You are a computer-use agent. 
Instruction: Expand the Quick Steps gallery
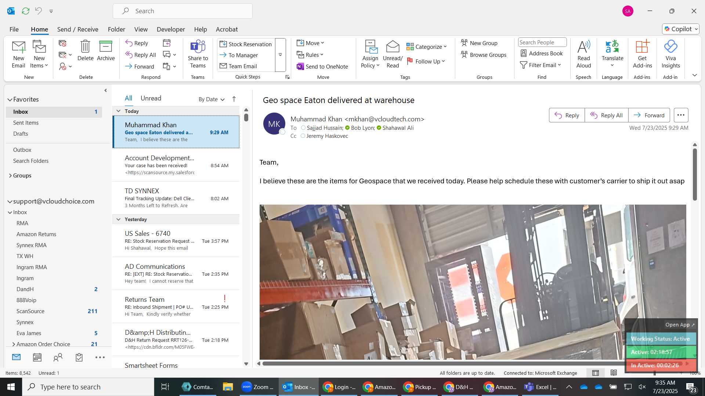280,55
